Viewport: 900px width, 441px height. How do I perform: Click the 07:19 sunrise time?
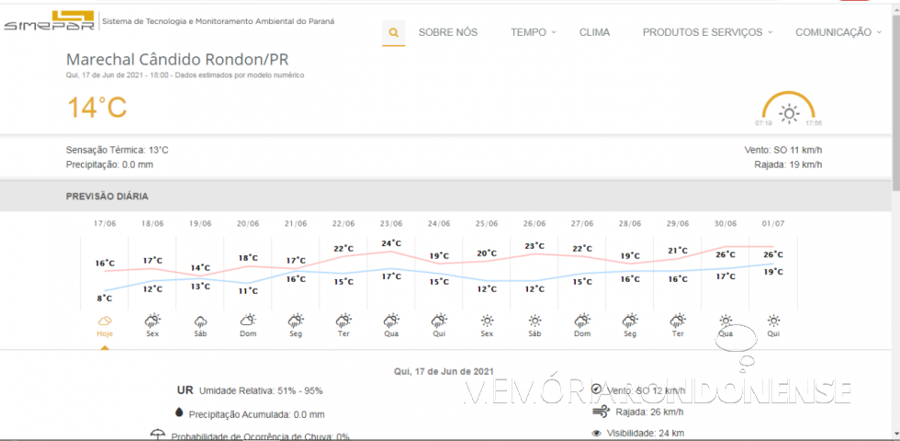(763, 123)
